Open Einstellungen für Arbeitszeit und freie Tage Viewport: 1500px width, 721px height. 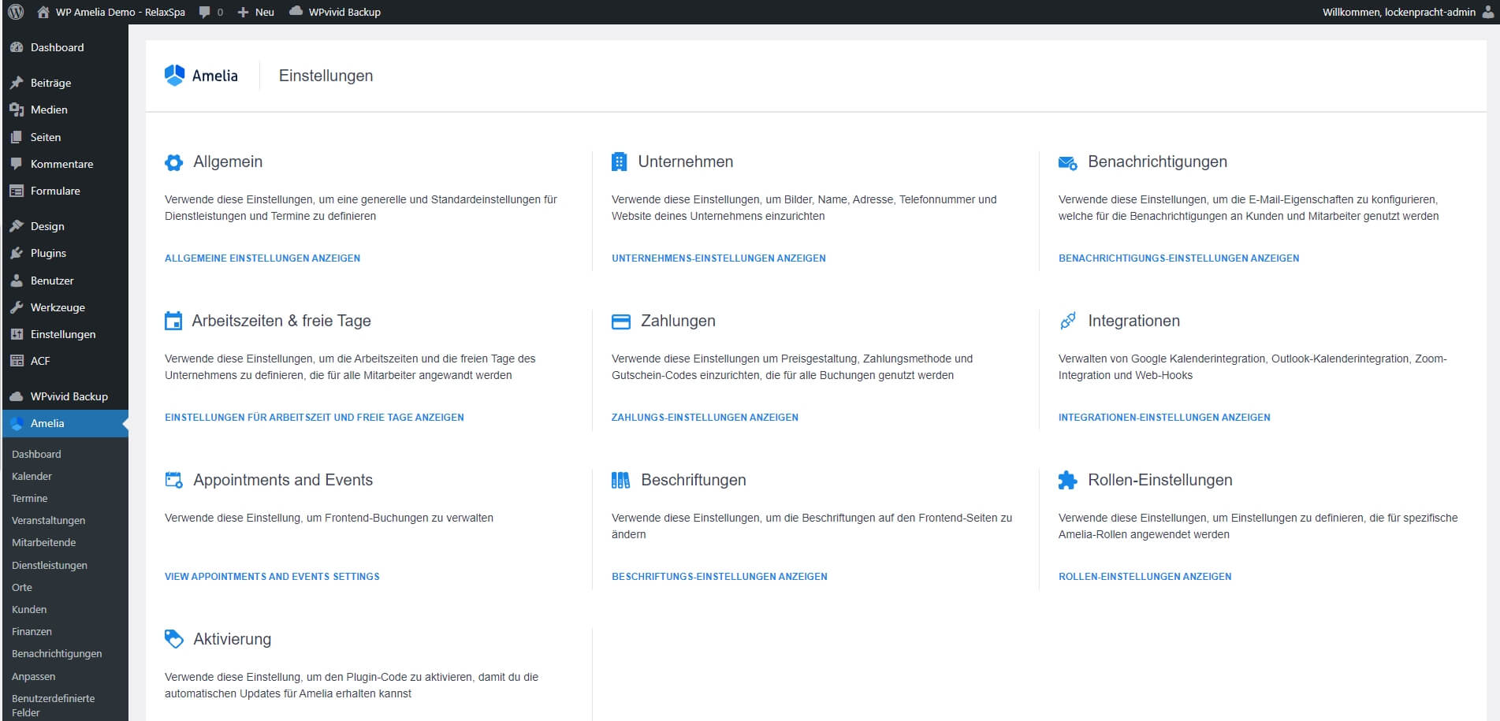tap(315, 417)
